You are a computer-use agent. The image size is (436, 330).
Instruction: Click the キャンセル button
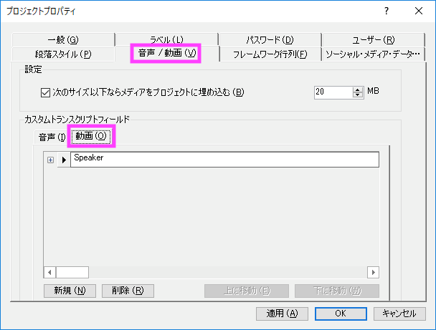point(399,314)
